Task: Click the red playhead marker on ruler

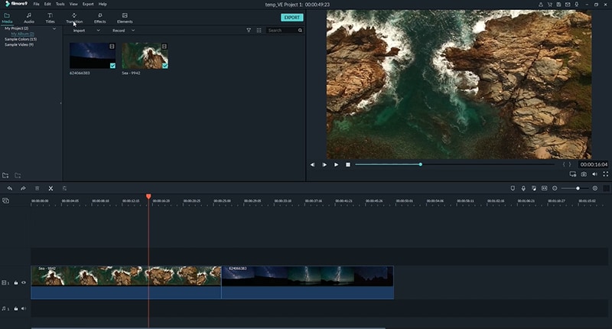Action: [148, 197]
